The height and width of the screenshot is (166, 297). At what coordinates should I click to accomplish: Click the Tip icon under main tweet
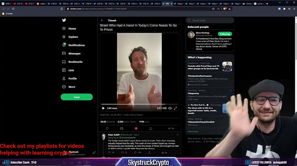click(171, 128)
